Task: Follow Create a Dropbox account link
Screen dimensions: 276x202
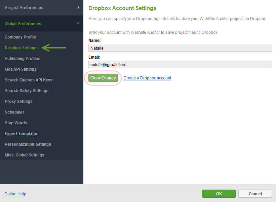Action: 147,78
